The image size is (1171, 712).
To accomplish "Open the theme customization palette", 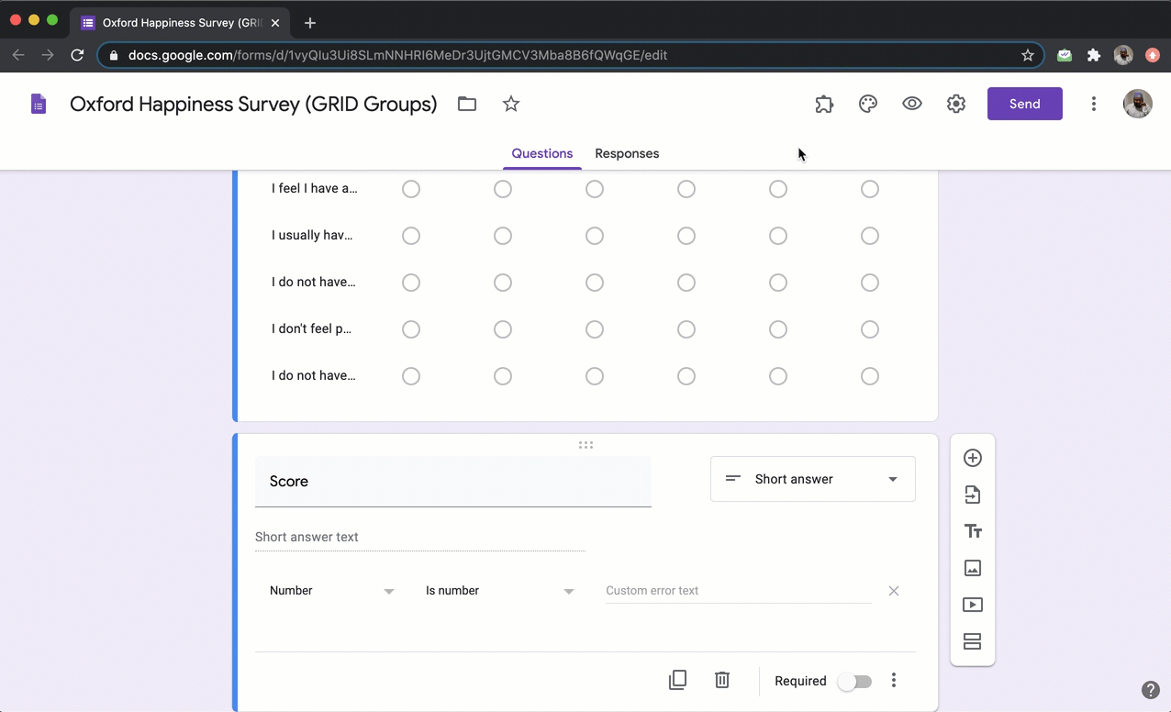I will [x=867, y=104].
